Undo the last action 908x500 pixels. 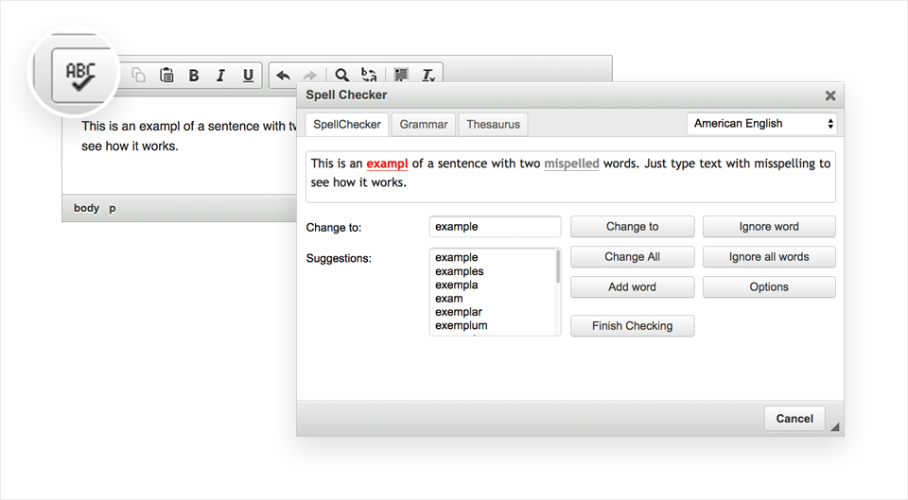283,76
